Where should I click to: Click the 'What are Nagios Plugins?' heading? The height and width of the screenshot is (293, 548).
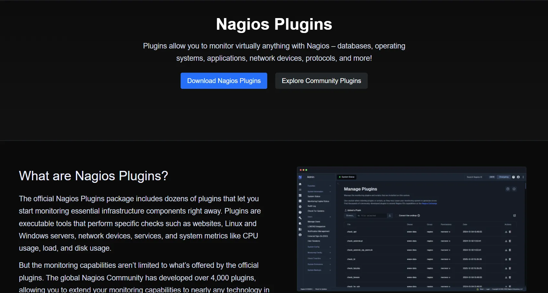point(93,176)
